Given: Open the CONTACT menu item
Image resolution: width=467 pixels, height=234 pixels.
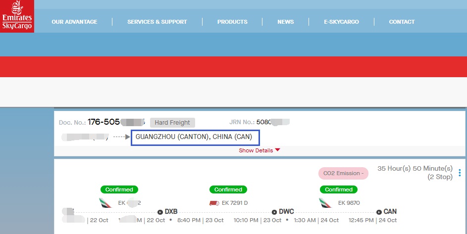Looking at the screenshot, I should pos(402,22).
